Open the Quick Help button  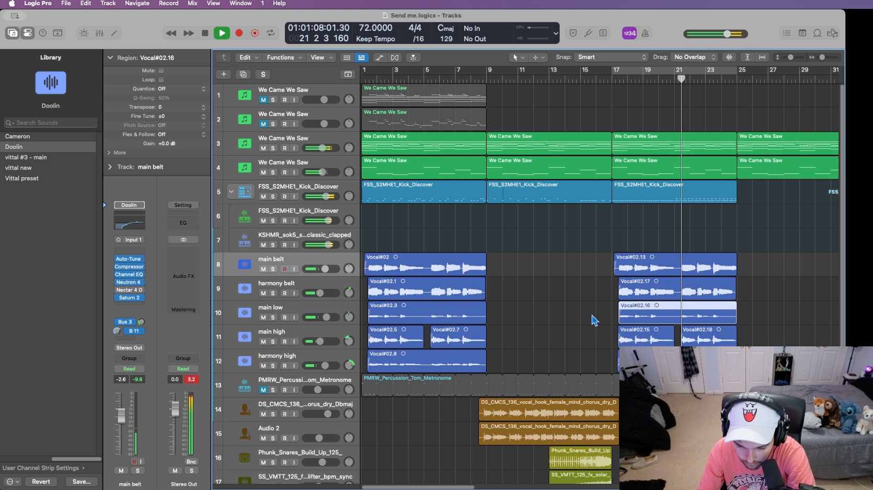(x=43, y=33)
